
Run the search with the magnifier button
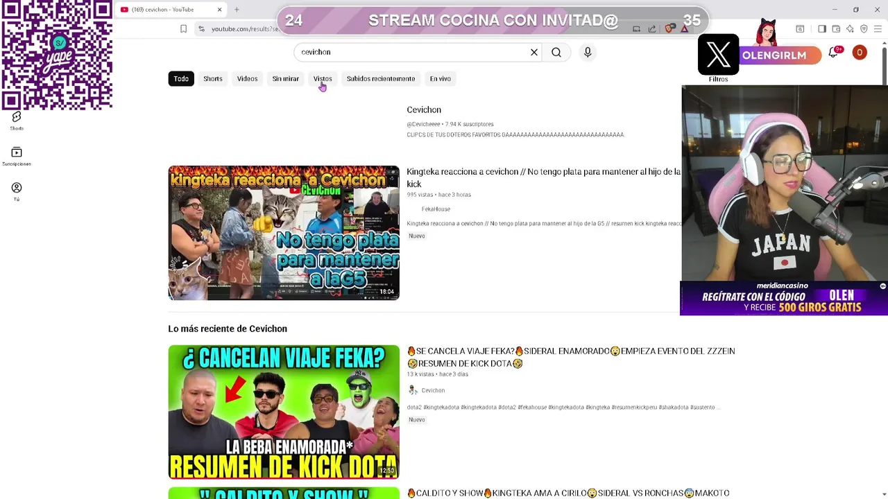(x=556, y=52)
